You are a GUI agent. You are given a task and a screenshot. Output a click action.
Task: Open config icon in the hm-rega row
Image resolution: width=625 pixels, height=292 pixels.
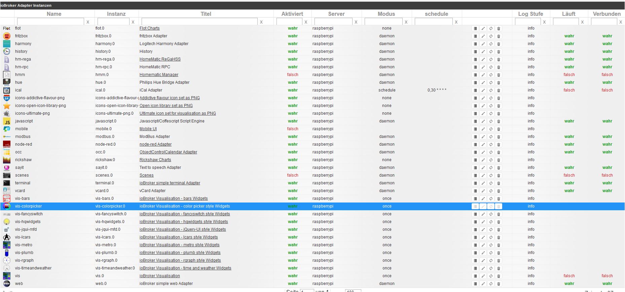coord(475,60)
